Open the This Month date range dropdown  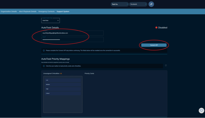click(x=138, y=4)
